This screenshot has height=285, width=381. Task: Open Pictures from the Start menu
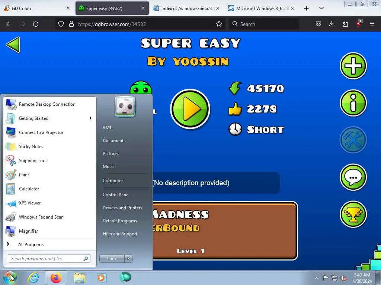point(111,153)
